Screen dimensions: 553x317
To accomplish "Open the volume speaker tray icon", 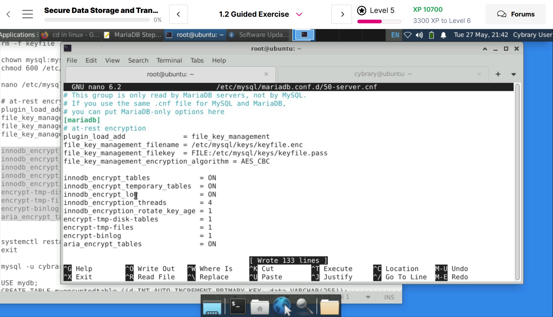I will 419,35.
